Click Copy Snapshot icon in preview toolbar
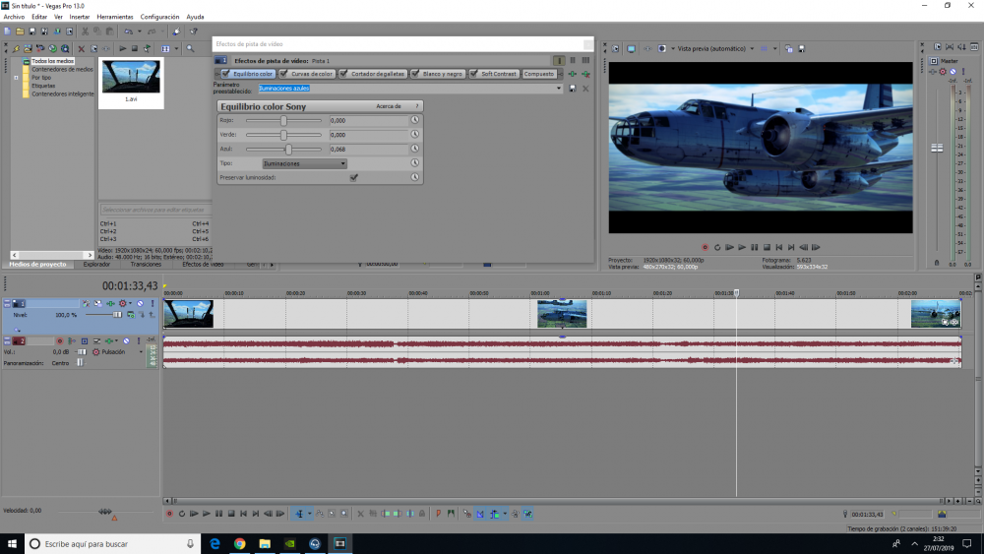 tap(789, 48)
